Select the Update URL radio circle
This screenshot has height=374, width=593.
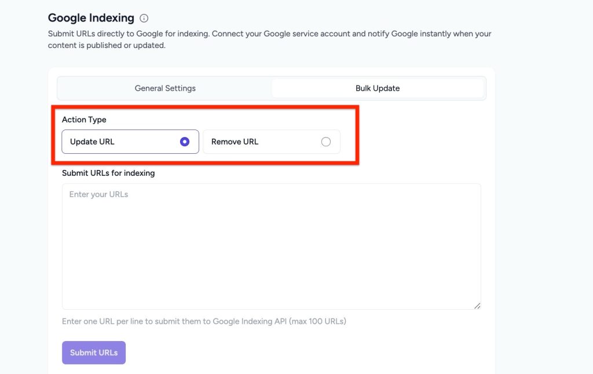click(x=185, y=142)
